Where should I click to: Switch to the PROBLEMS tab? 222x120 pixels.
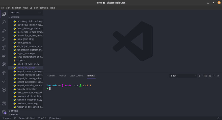[51, 76]
